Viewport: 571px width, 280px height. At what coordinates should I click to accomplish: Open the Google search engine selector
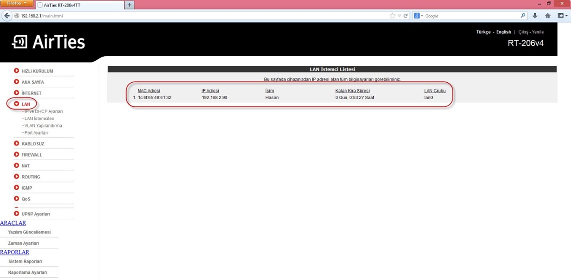(418, 16)
